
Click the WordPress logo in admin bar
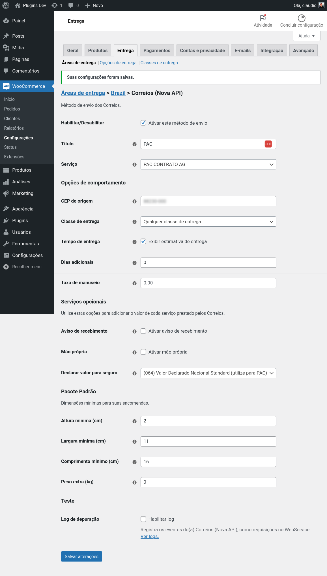(6, 5)
